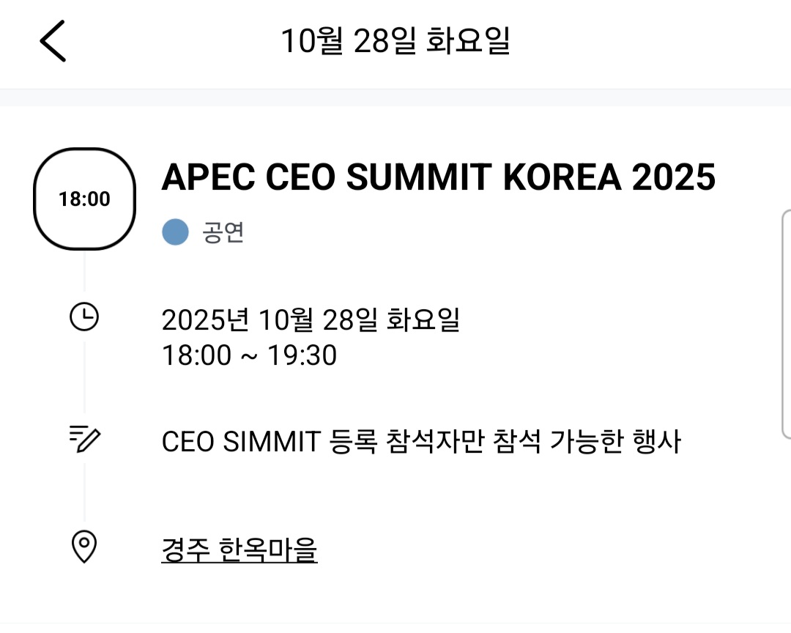Tap the back arrow icon

(53, 41)
